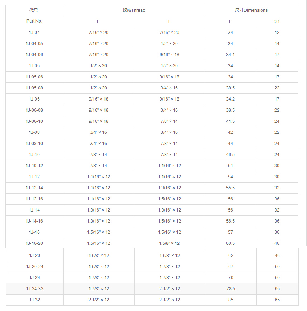The image size is (307, 311).
Task: Select the length value 85
Action: pos(231,300)
